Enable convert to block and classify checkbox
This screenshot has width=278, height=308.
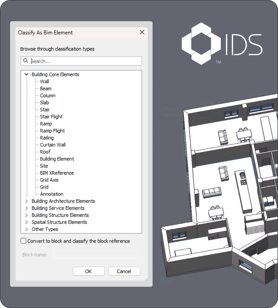pyautogui.click(x=23, y=241)
